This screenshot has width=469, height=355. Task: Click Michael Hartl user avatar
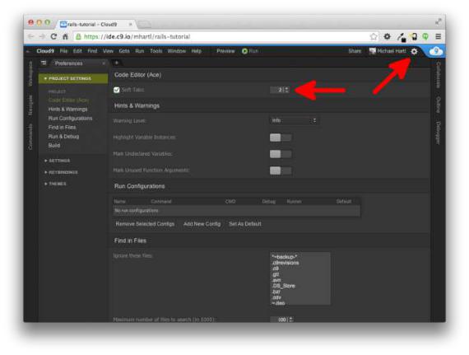pyautogui.click(x=373, y=51)
